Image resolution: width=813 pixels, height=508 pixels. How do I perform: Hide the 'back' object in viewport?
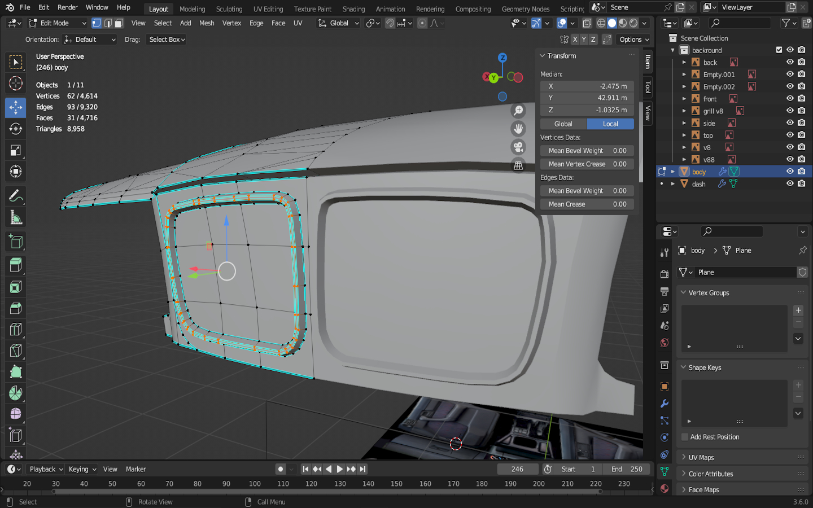pos(790,62)
